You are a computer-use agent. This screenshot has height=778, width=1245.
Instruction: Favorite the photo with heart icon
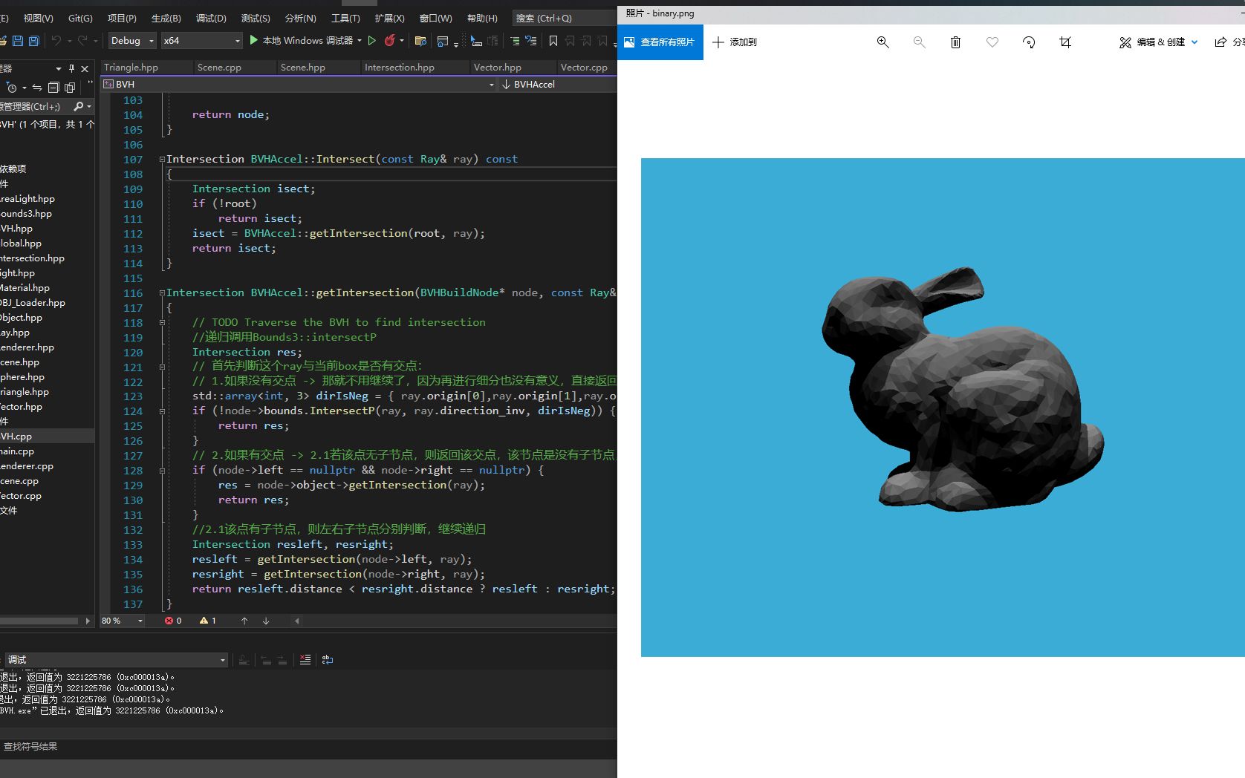coord(992,42)
